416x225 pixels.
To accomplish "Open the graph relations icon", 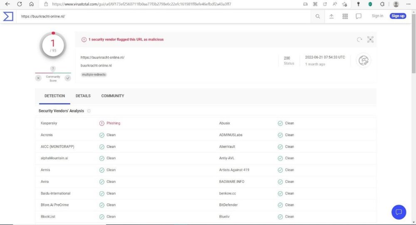I will pyautogui.click(x=370, y=40).
